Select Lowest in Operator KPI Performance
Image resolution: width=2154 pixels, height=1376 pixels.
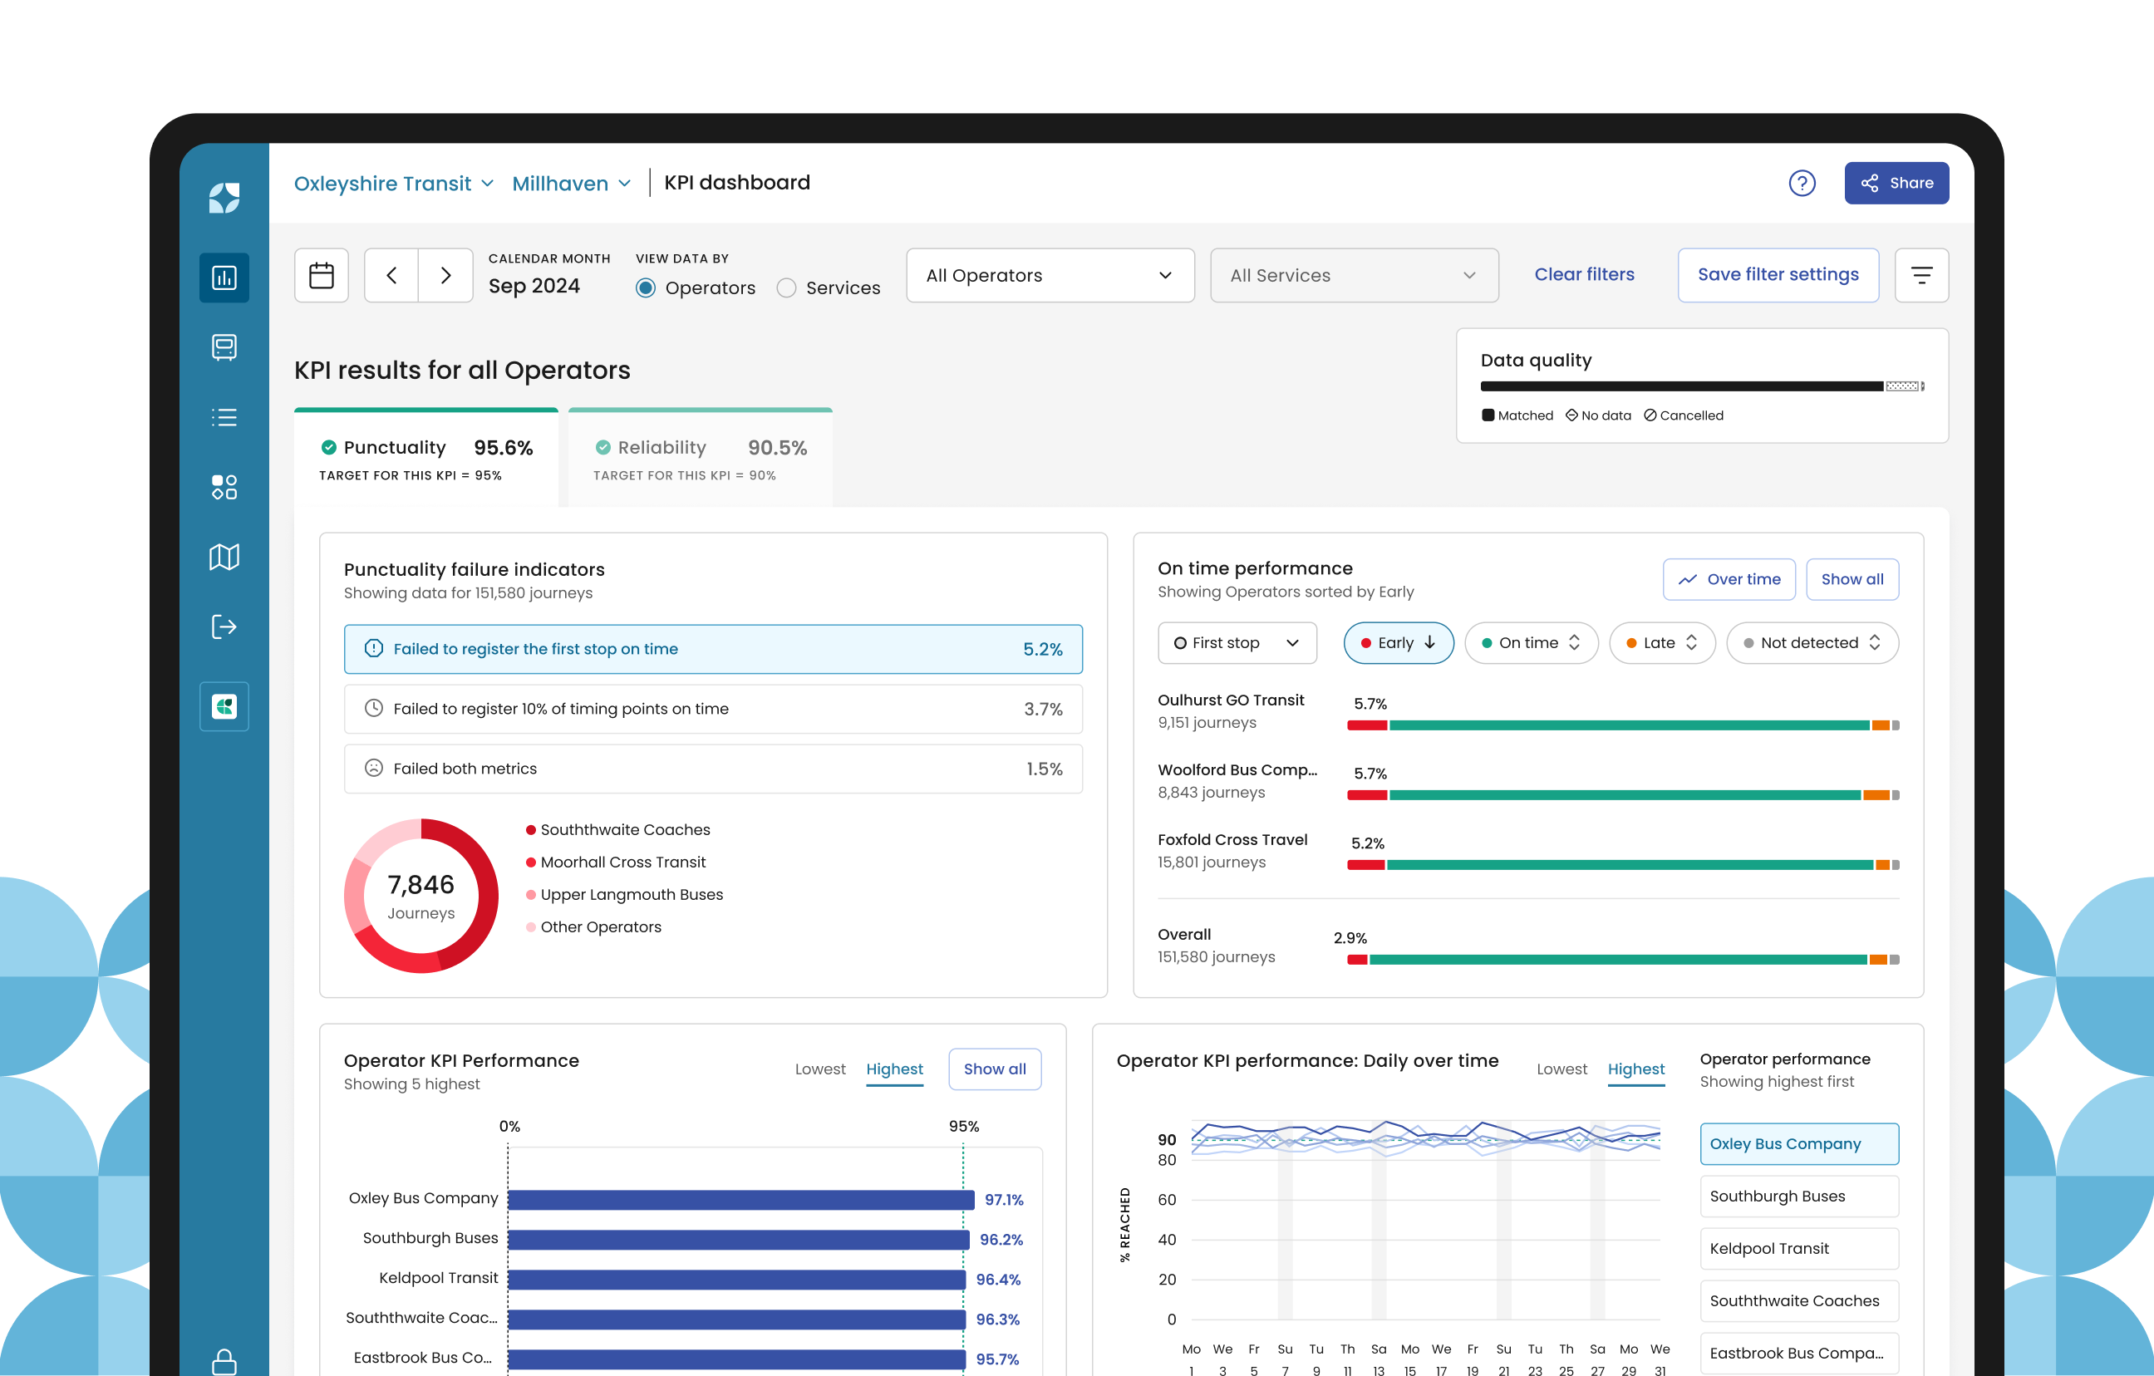point(819,1069)
